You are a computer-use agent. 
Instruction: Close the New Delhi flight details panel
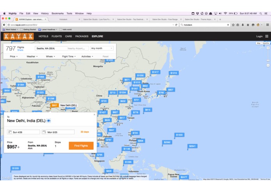(x=94, y=115)
